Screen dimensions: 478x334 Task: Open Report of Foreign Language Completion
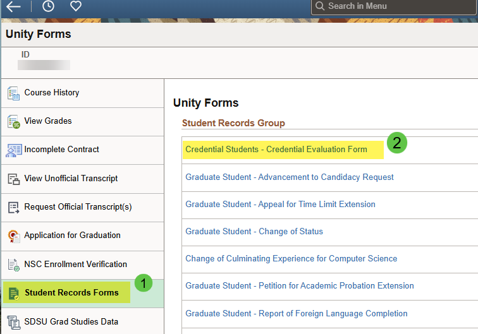(297, 313)
